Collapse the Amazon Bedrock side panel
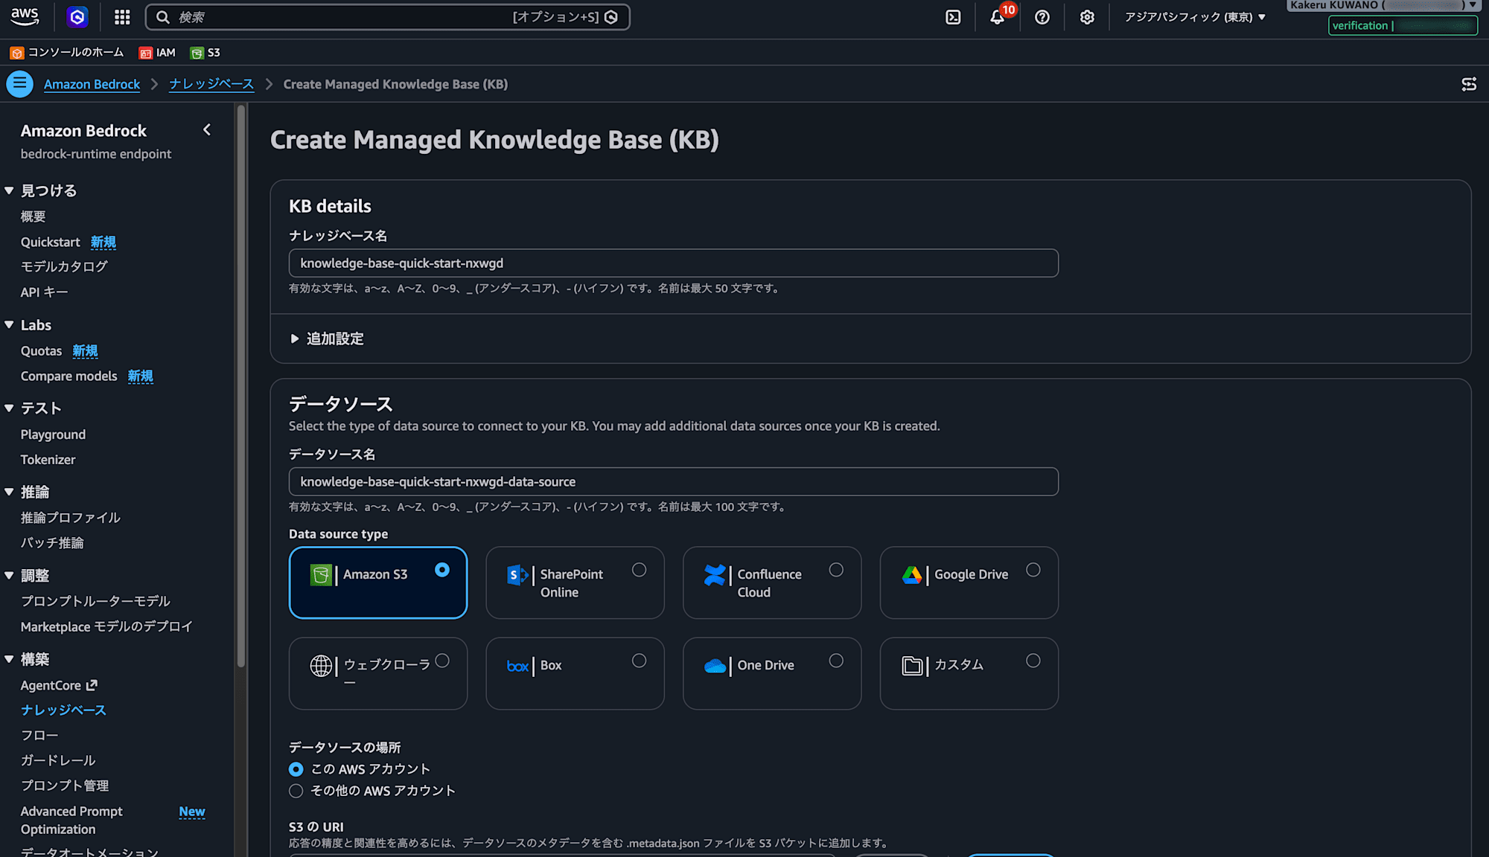The image size is (1489, 857). (207, 130)
